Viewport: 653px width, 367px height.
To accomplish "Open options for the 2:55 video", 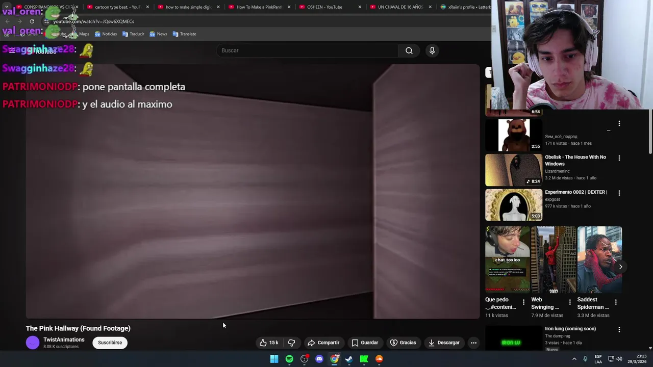I will 619,123.
